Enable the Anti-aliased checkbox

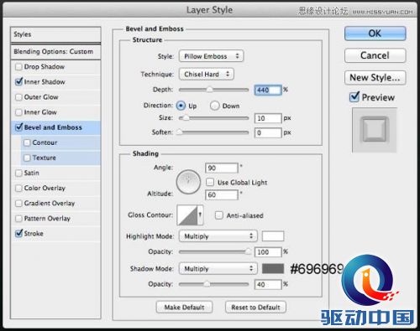click(219, 215)
